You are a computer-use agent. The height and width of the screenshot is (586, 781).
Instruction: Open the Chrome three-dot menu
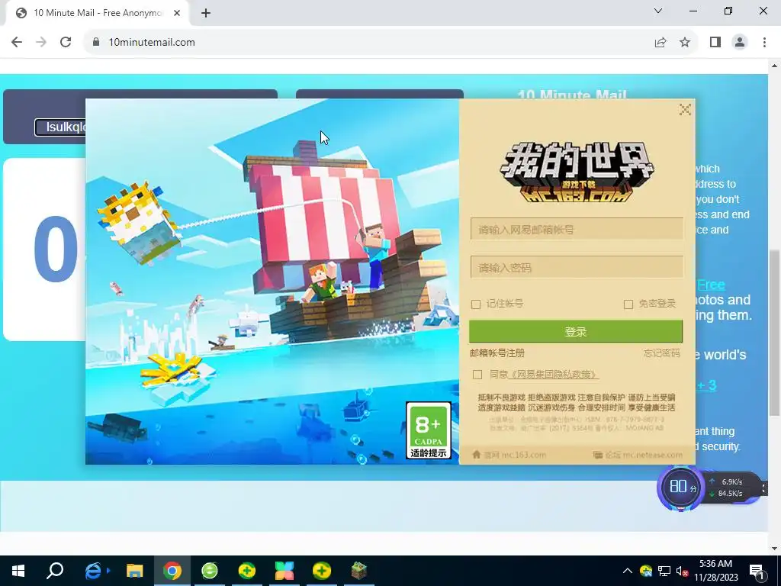(x=764, y=43)
